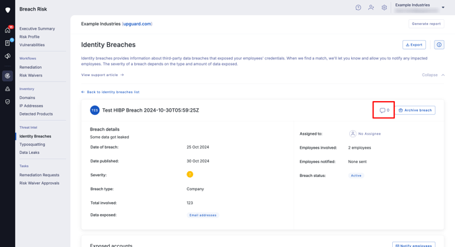Viewport: 455px width, 247px height.
Task: Select Executive Summary in sidebar
Action: (x=37, y=28)
